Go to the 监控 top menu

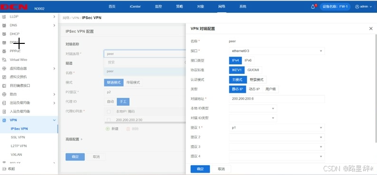click(x=158, y=7)
